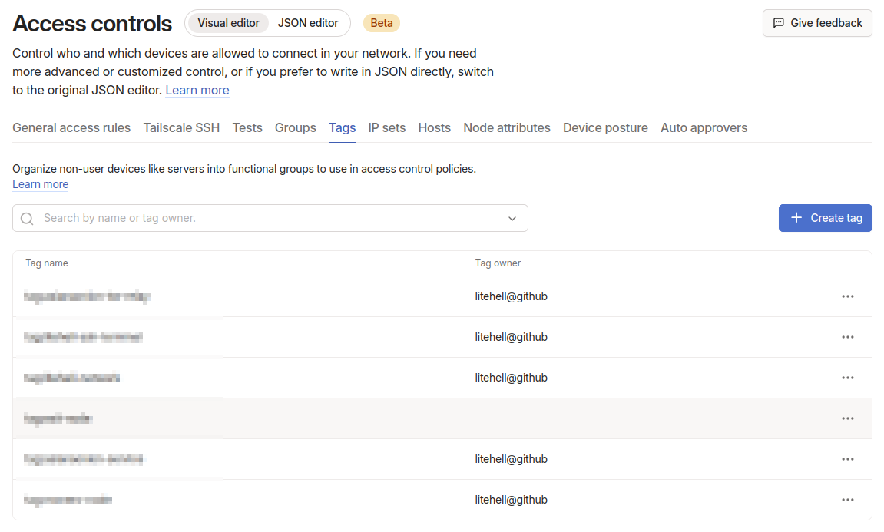884x532 pixels.
Task: Select the Groups tab
Action: [296, 128]
